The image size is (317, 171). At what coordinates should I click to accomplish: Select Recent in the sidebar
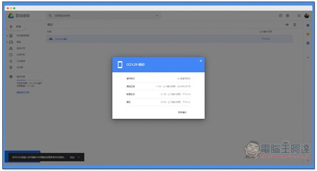(x=20, y=55)
